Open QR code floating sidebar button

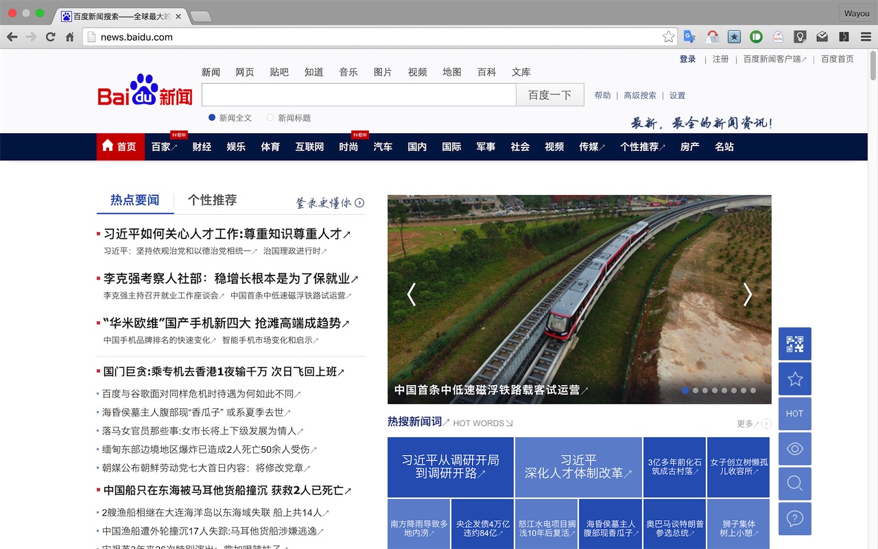click(795, 344)
